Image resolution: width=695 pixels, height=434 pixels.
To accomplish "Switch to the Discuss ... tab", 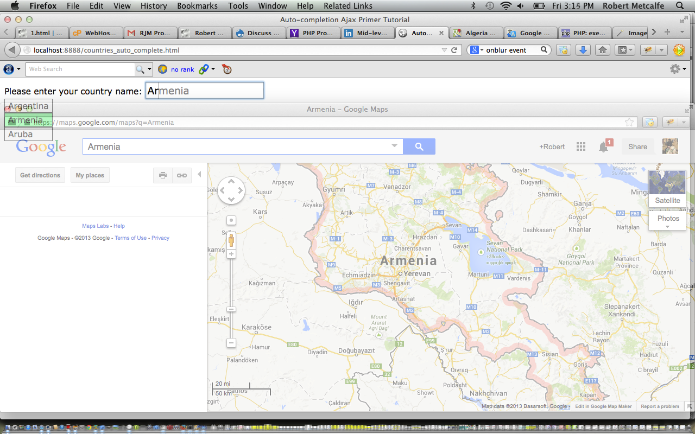I will tap(259, 33).
